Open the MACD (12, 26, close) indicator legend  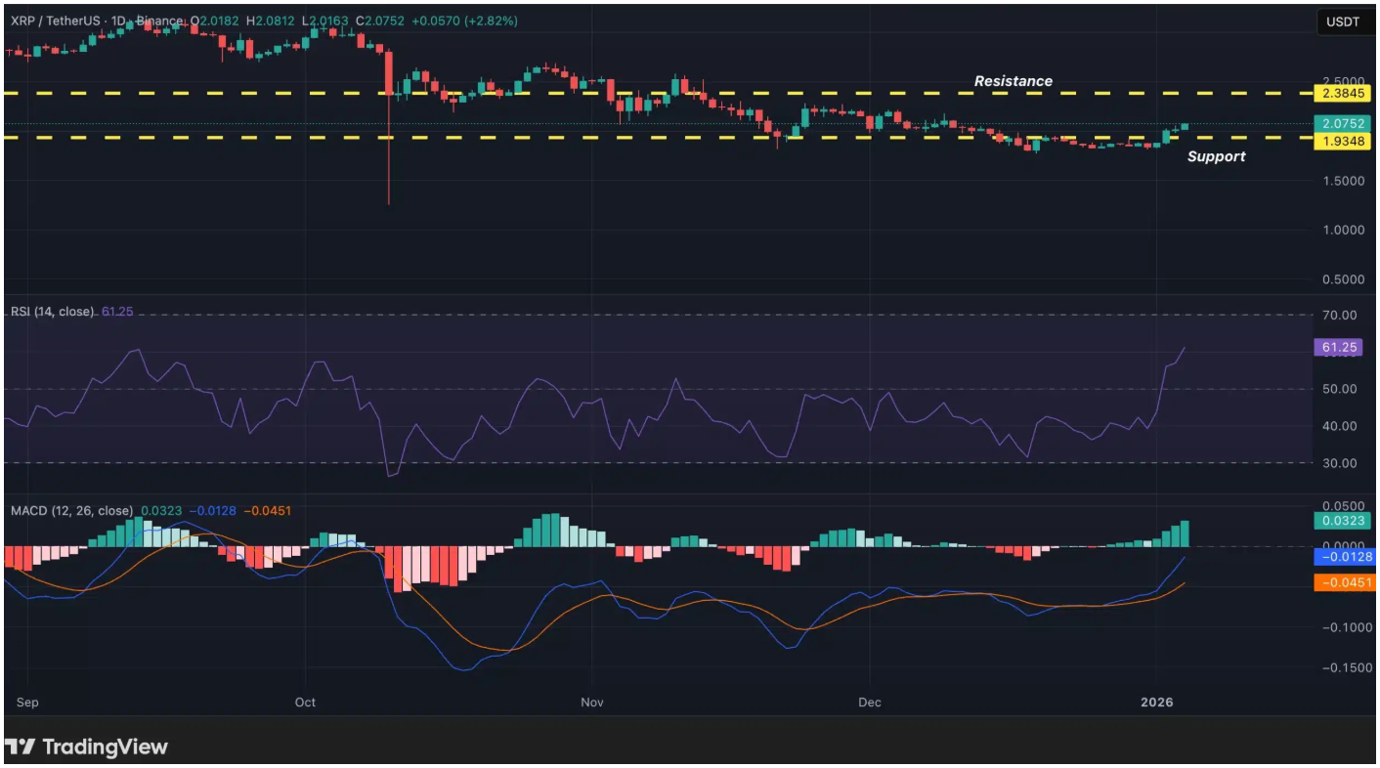(x=72, y=510)
